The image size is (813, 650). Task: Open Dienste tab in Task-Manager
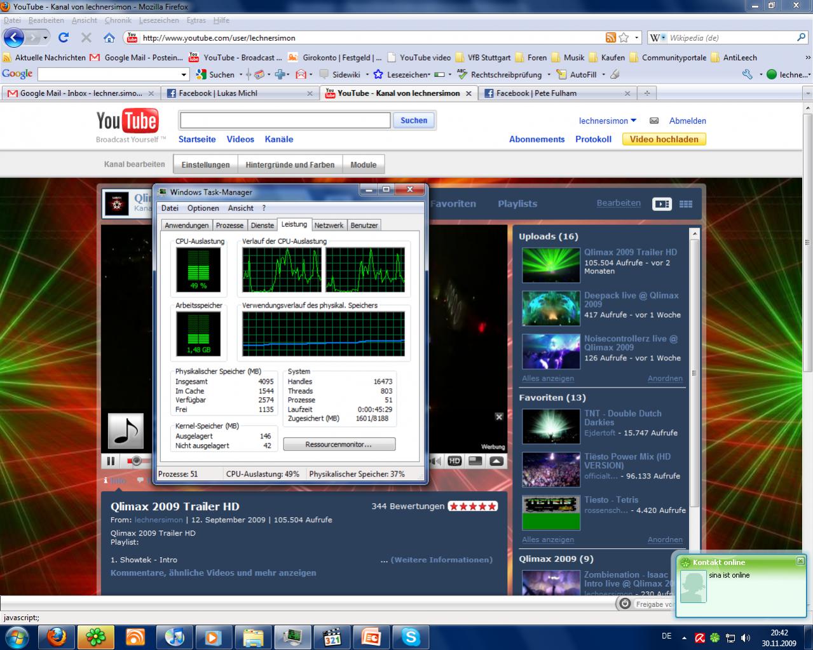(262, 225)
